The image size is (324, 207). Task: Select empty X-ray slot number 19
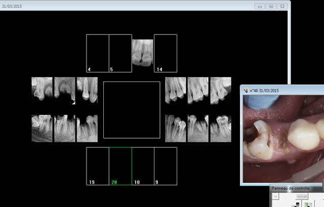click(x=98, y=166)
